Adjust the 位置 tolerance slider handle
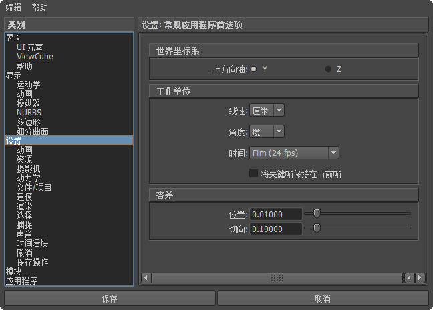This screenshot has width=433, height=310. click(317, 213)
